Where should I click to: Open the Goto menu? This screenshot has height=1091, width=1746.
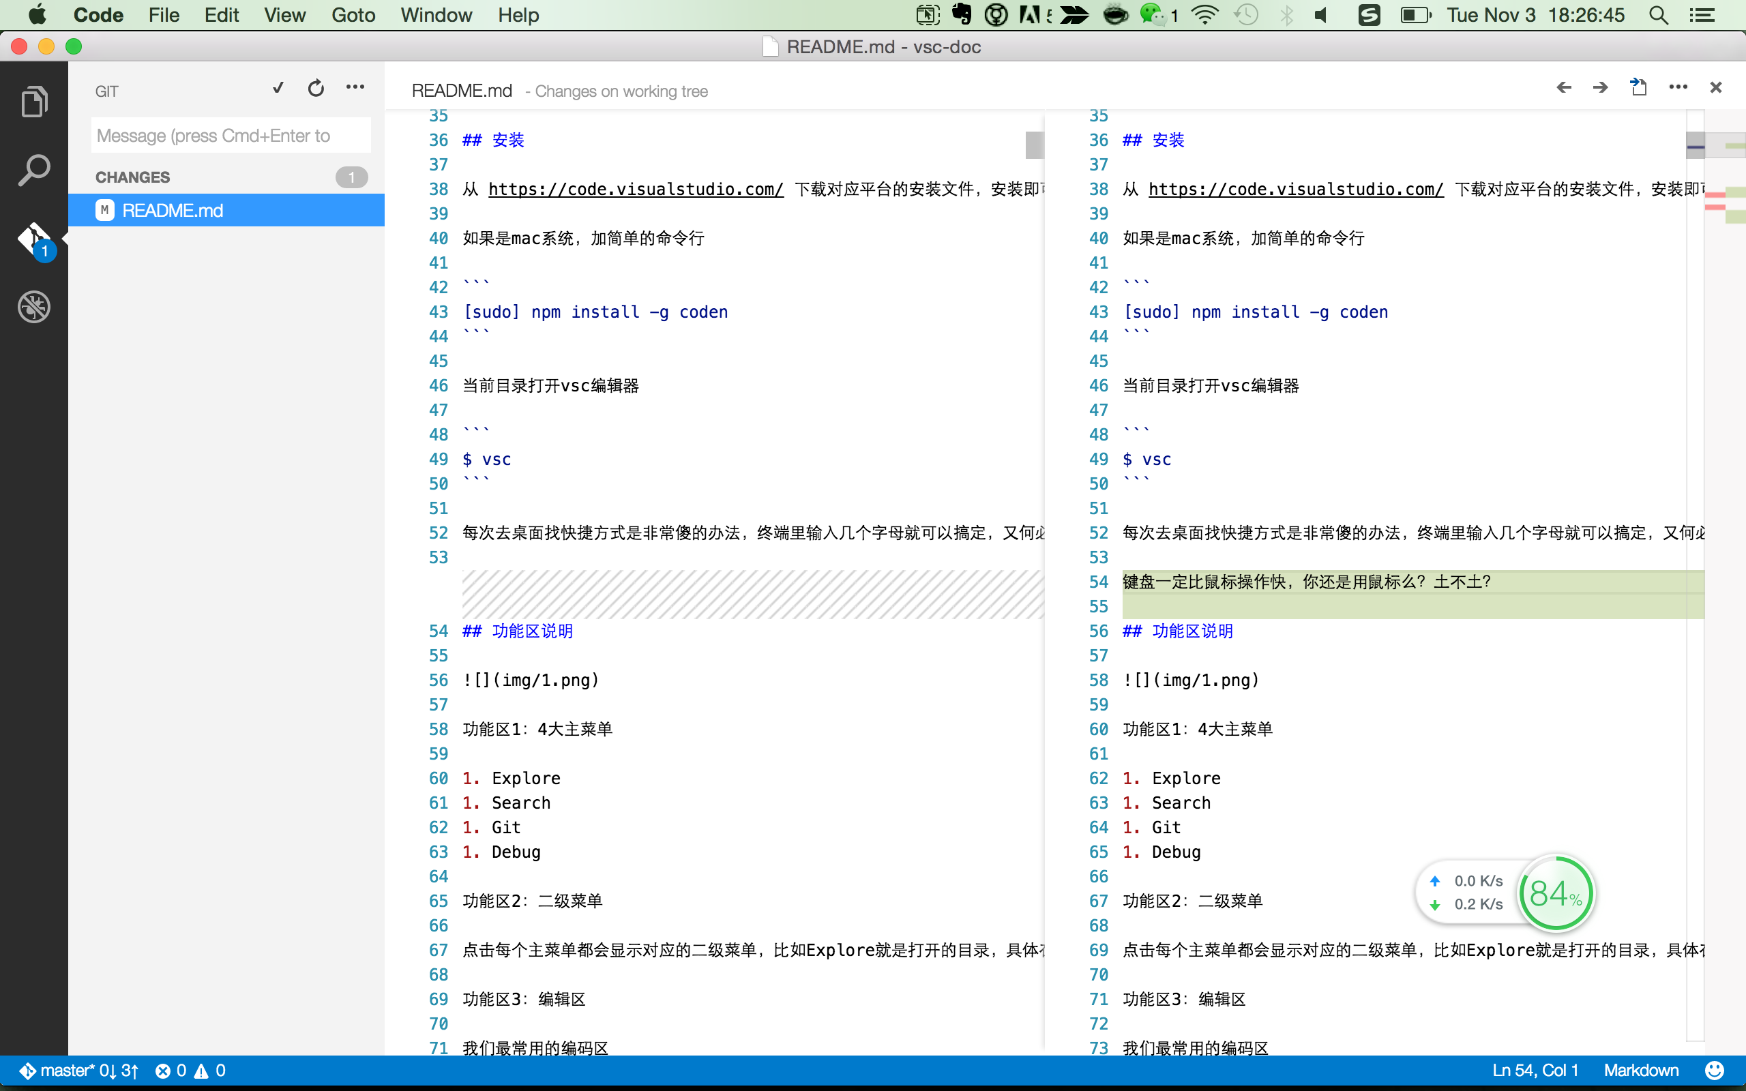[353, 15]
